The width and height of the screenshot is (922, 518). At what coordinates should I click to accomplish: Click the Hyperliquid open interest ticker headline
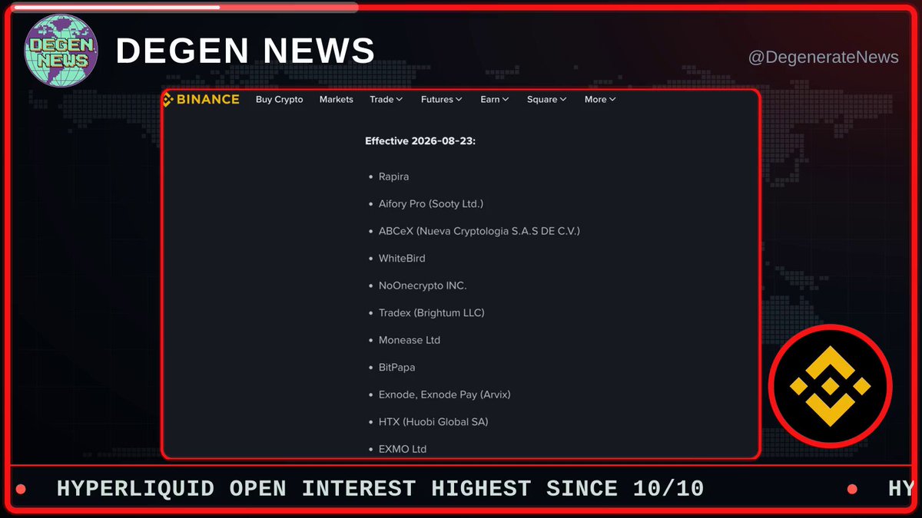(380, 489)
